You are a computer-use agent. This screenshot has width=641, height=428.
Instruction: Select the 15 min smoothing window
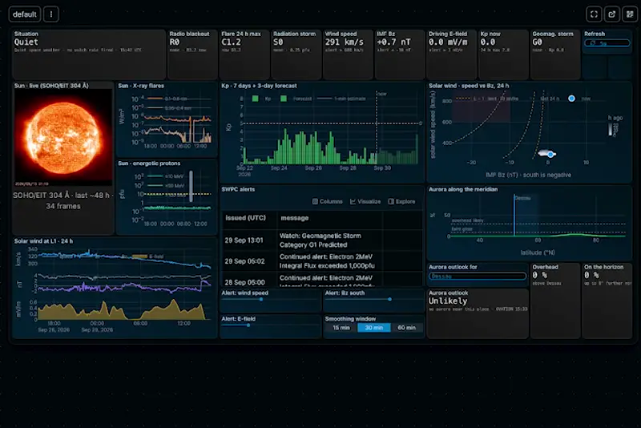click(341, 328)
